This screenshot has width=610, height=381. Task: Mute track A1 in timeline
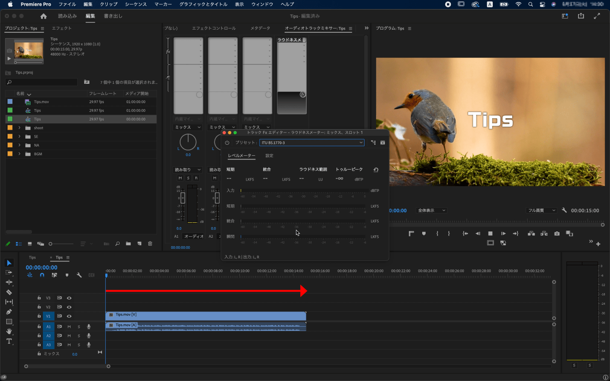tap(69, 327)
